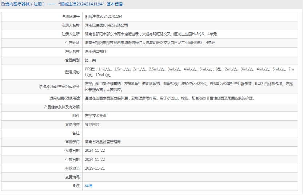Screen dimensions: 303x195
Task: Click the expiry date 2029-11-21
Action: click(x=95, y=168)
